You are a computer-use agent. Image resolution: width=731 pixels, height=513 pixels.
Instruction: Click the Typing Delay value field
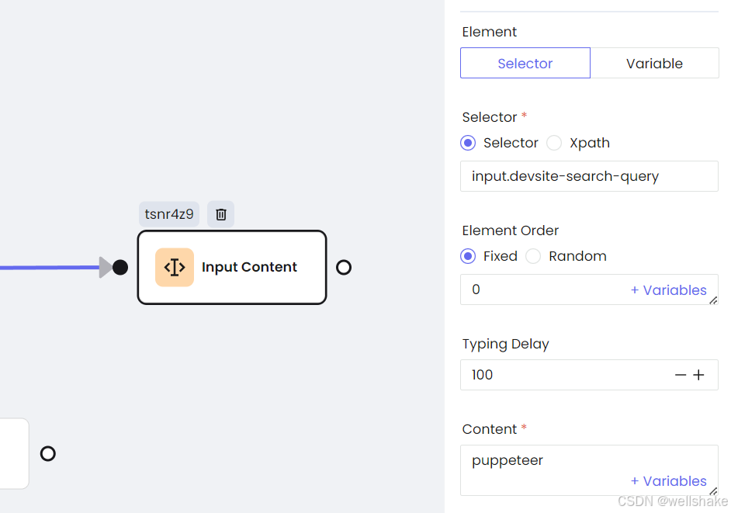(589, 375)
